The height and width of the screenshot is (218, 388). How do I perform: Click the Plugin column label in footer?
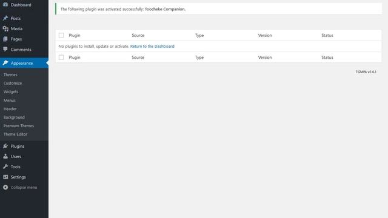coord(75,58)
